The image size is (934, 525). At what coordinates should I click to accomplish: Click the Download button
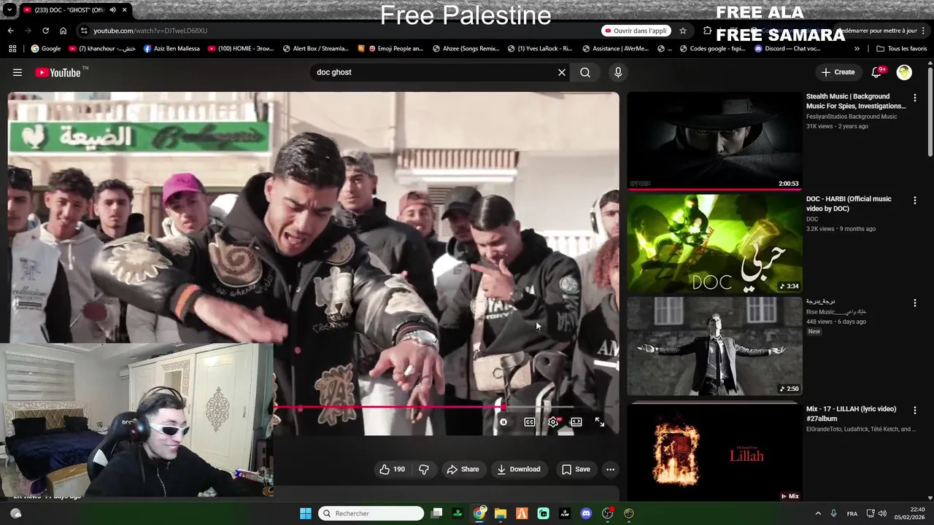pos(518,469)
